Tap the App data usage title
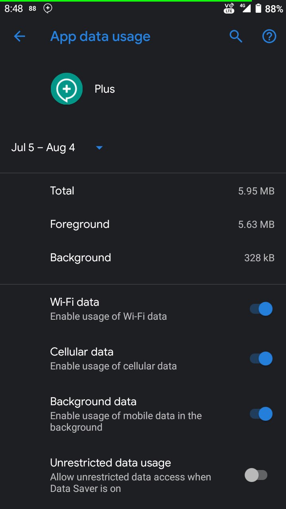This screenshot has height=509, width=286. tap(100, 37)
